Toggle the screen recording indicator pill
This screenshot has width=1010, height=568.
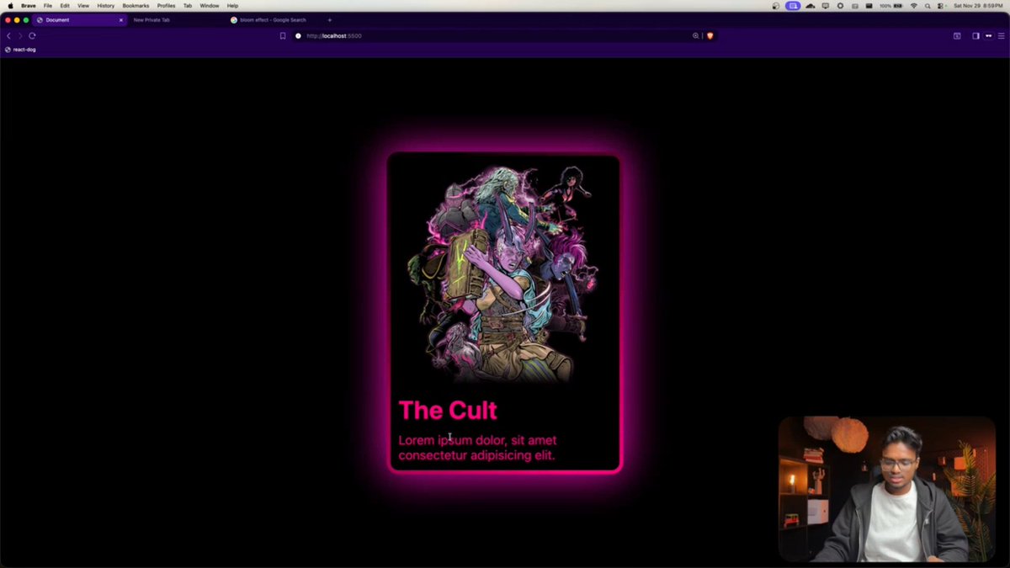tap(792, 5)
